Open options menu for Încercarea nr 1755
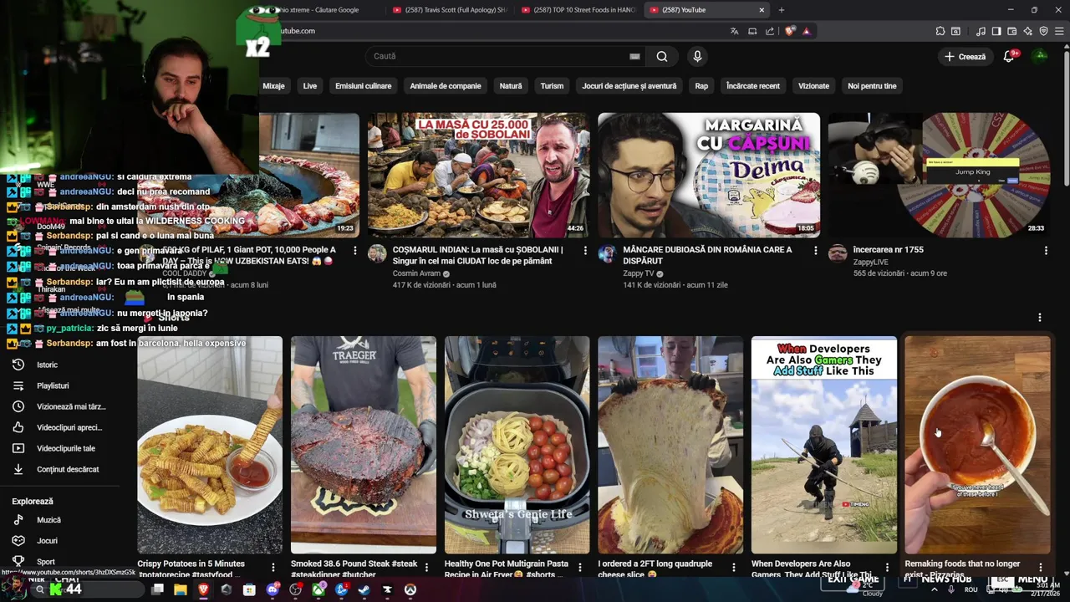Image resolution: width=1070 pixels, height=602 pixels. click(1046, 250)
